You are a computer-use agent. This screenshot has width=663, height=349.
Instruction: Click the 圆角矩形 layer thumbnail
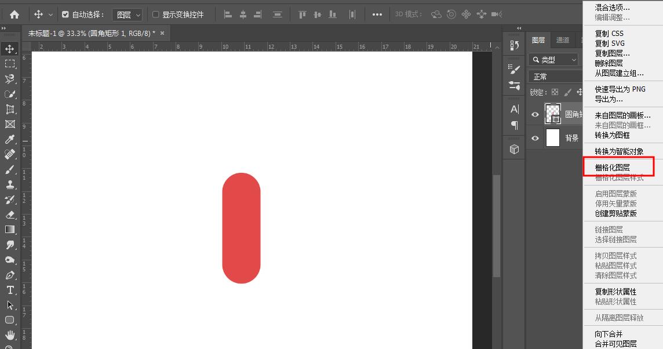pos(552,114)
